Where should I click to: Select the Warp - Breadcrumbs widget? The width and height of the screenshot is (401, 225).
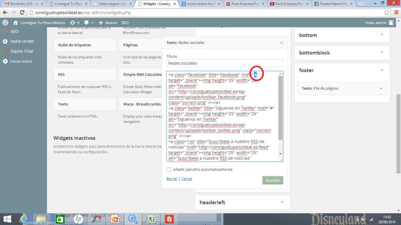click(x=140, y=104)
